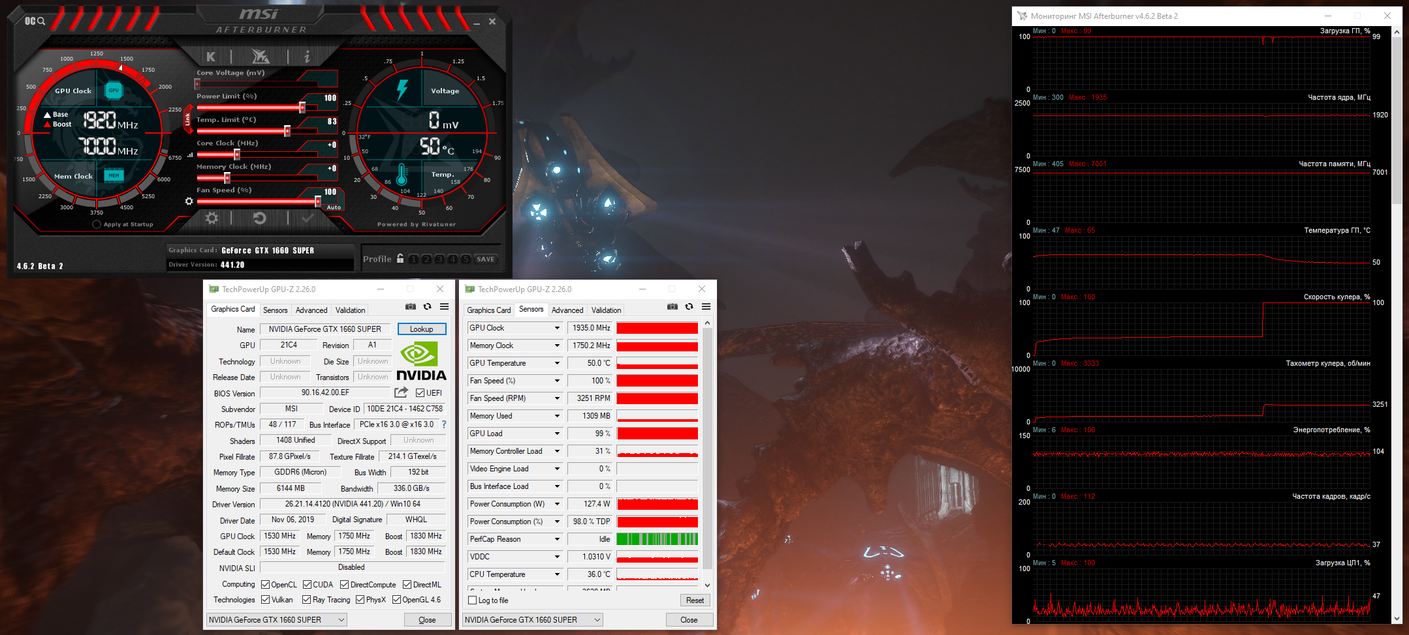Viewport: 1409px width, 635px height.
Task: Adjust the Power Limit slider handle
Action: (302, 108)
